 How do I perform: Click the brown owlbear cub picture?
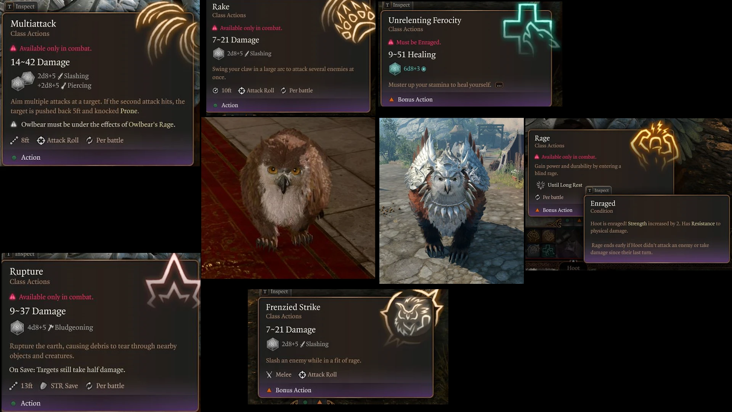(288, 198)
